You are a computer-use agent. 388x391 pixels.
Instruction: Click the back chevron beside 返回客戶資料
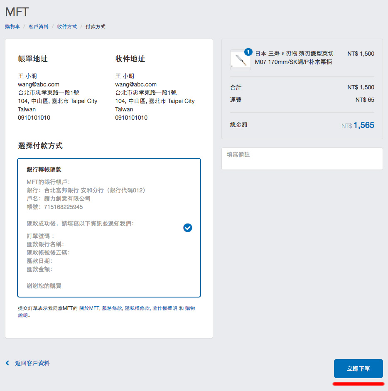click(7, 363)
